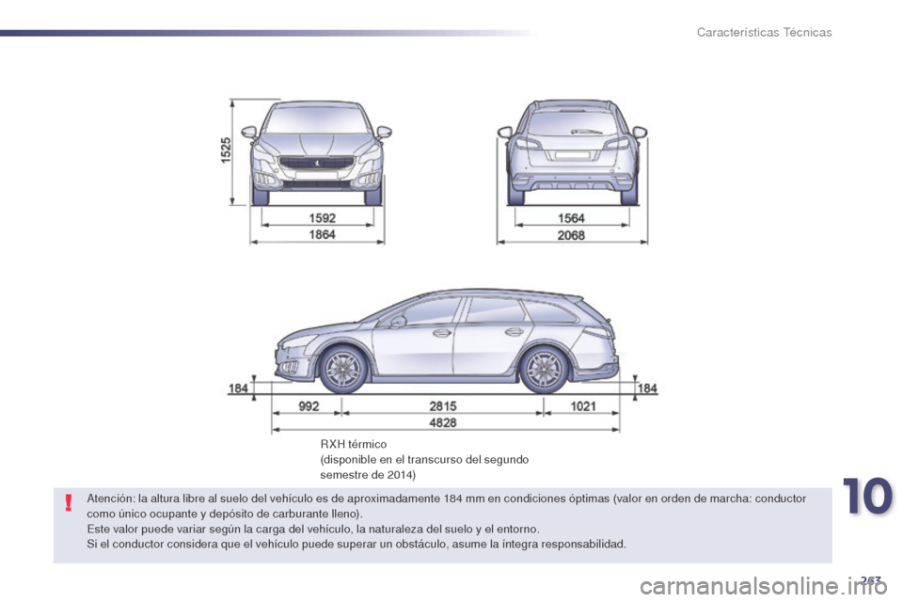Click the "(disponible en el transcurso del segundo" line
Image resolution: width=903 pixels, height=602 pixels.
(424, 460)
